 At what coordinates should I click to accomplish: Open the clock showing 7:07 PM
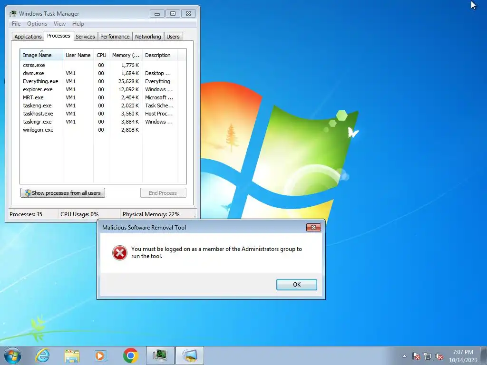click(463, 355)
